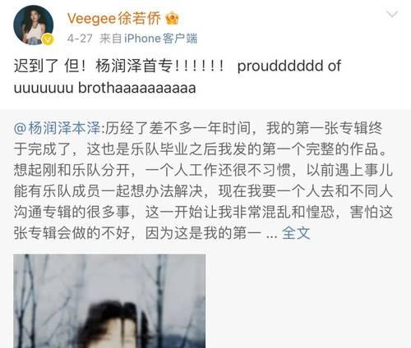
Task: Click the 于完成了,这也是乐队毕业 repost line
Action: tap(201, 149)
